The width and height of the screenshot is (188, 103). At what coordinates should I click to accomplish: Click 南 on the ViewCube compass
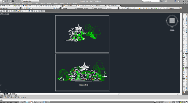pyautogui.click(x=172, y=27)
